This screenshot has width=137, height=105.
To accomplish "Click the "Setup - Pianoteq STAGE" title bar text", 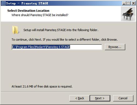I will [x=27, y=3].
